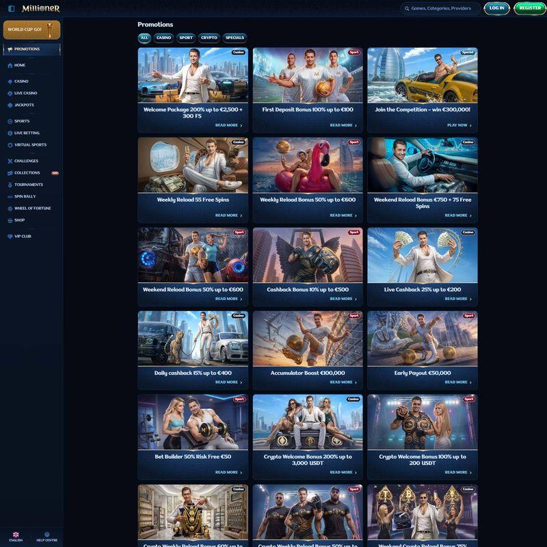Image resolution: width=547 pixels, height=547 pixels.
Task: Filter promotions by Crypto
Action: pyautogui.click(x=209, y=38)
